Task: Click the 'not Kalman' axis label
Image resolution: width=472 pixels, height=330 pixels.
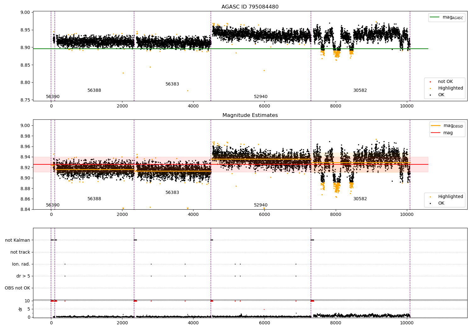Action: [18, 240]
